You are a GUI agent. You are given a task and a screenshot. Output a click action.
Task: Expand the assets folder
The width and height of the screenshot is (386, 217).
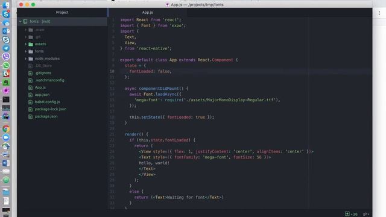click(25, 44)
